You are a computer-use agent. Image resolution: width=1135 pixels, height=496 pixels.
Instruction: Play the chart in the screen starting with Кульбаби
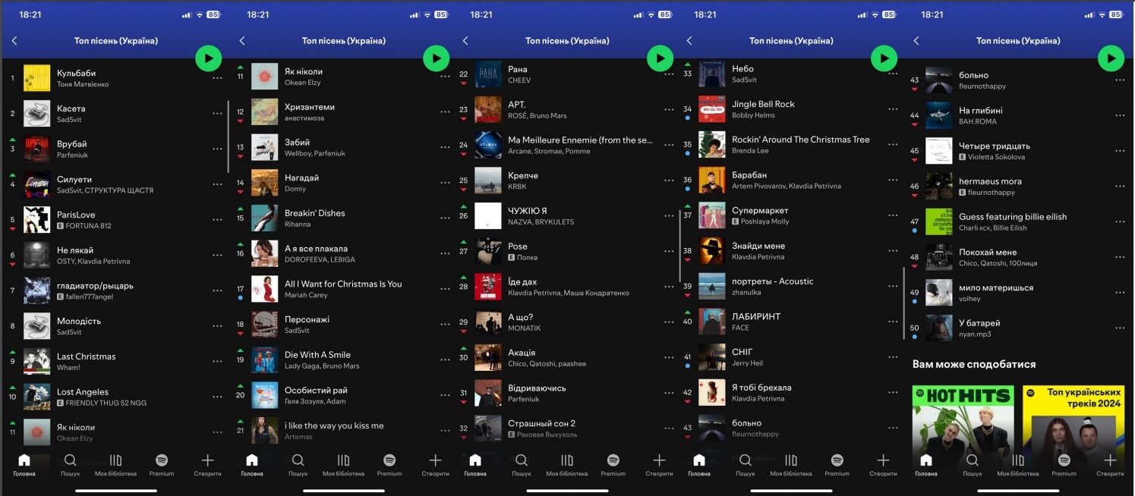[208, 58]
